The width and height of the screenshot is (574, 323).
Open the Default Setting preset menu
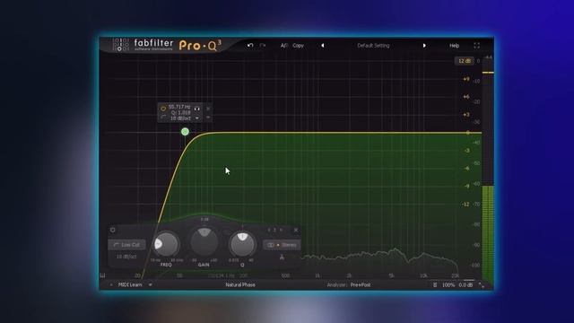tap(373, 46)
